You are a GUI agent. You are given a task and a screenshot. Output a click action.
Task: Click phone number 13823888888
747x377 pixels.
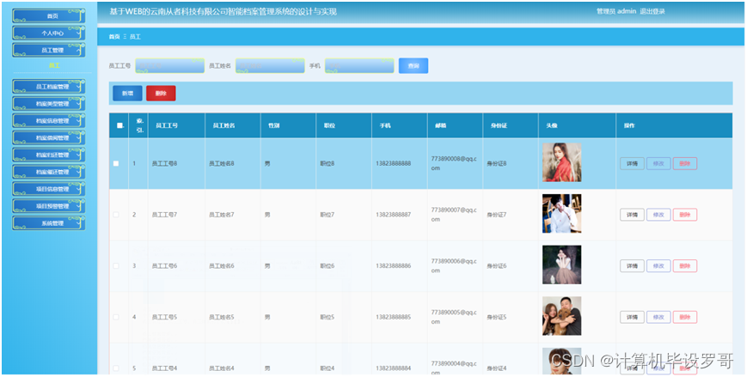tap(393, 164)
